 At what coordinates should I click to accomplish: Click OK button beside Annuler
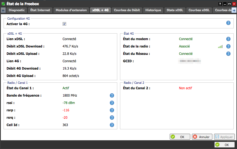pos(180,137)
